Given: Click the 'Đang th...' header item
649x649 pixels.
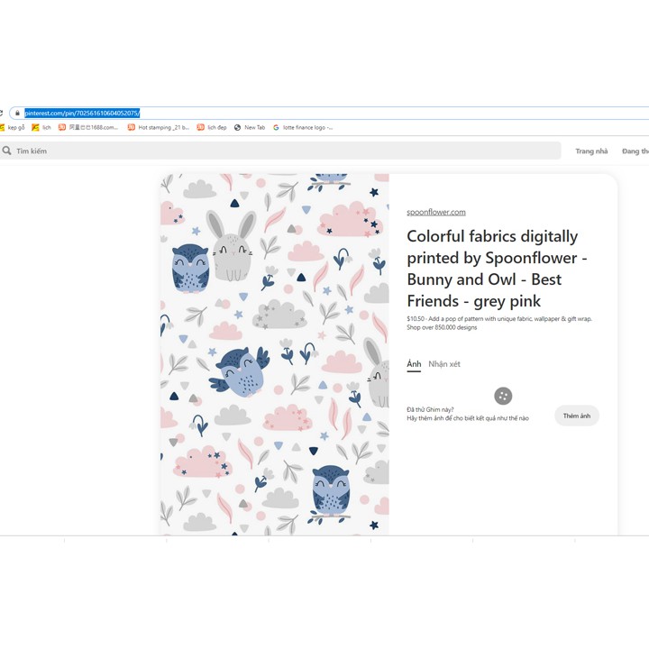Looking at the screenshot, I should [635, 151].
